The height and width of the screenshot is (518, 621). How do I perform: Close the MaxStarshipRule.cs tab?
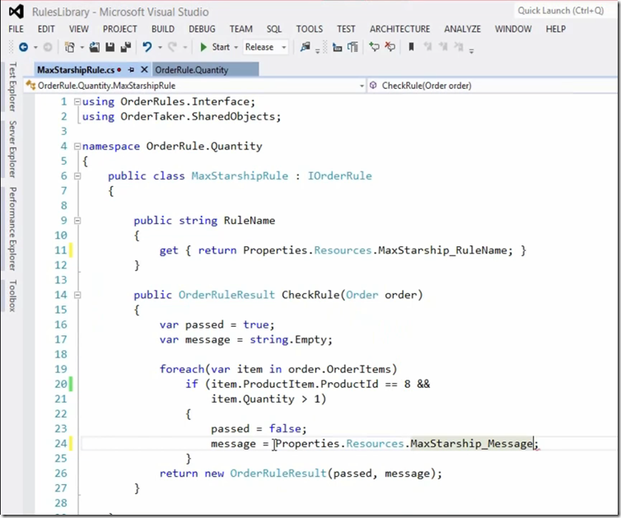coord(144,70)
